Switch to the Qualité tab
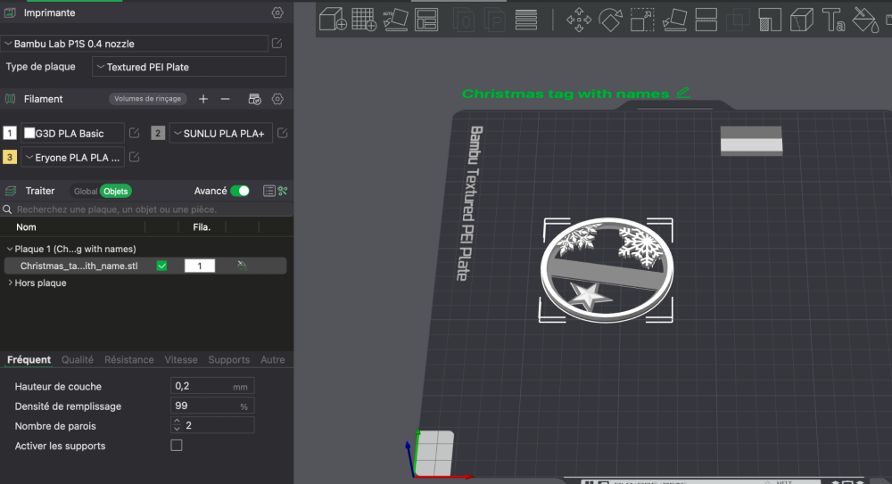The height and width of the screenshot is (484, 892). click(78, 360)
